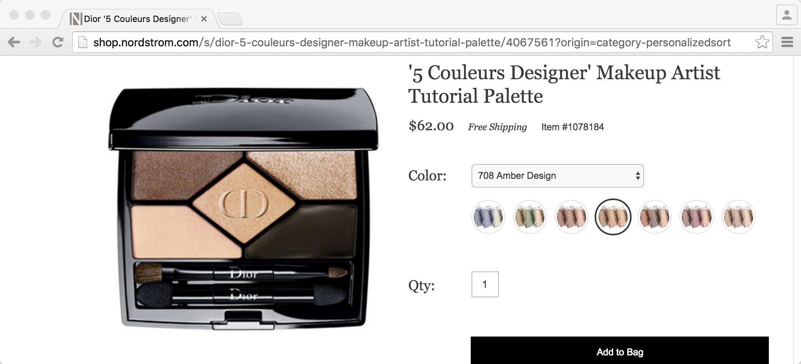Image resolution: width=801 pixels, height=364 pixels.
Task: Open the Color dropdown showing 708 Amber Design
Action: click(557, 176)
